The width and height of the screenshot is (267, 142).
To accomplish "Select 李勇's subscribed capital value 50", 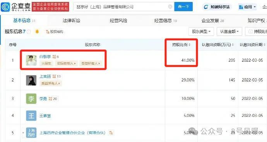I will coord(233,98).
